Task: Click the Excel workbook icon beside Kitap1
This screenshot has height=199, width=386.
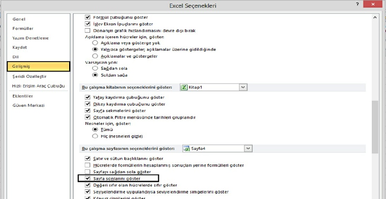Action: pyautogui.click(x=184, y=87)
